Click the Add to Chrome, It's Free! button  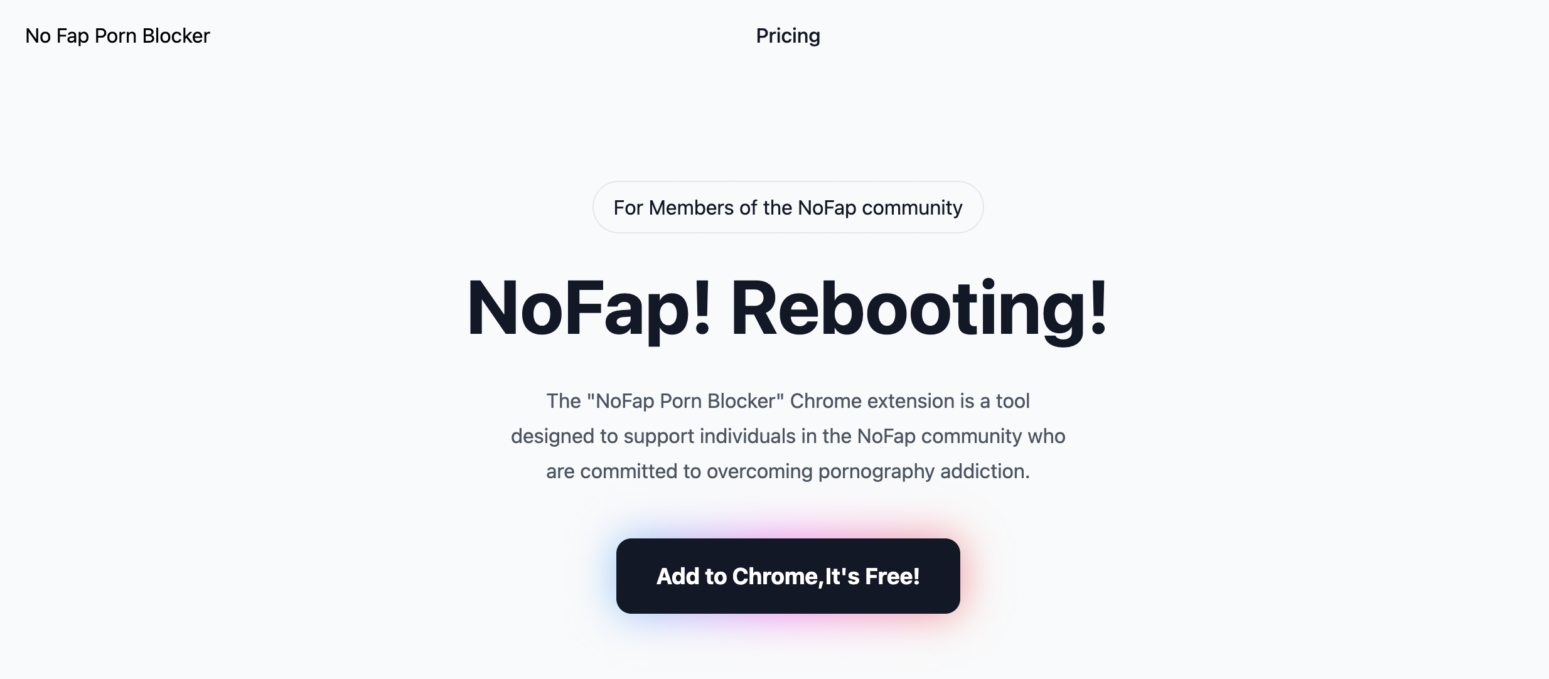(788, 576)
